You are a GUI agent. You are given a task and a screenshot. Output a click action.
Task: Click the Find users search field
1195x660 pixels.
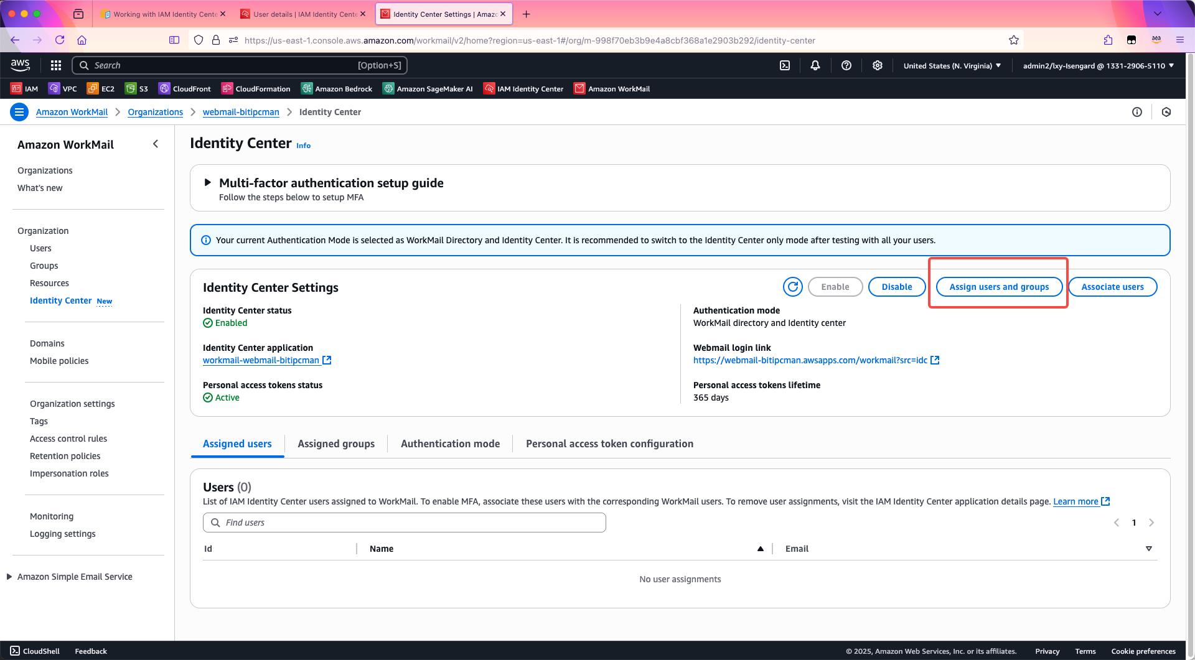click(405, 523)
